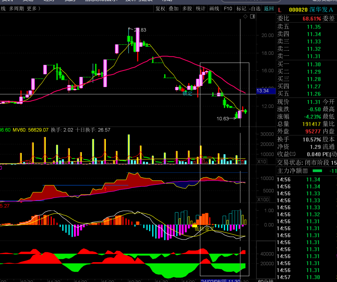This screenshot has height=282, width=337.
Task: Click 换手 value 10.57%
Action: 312,139
